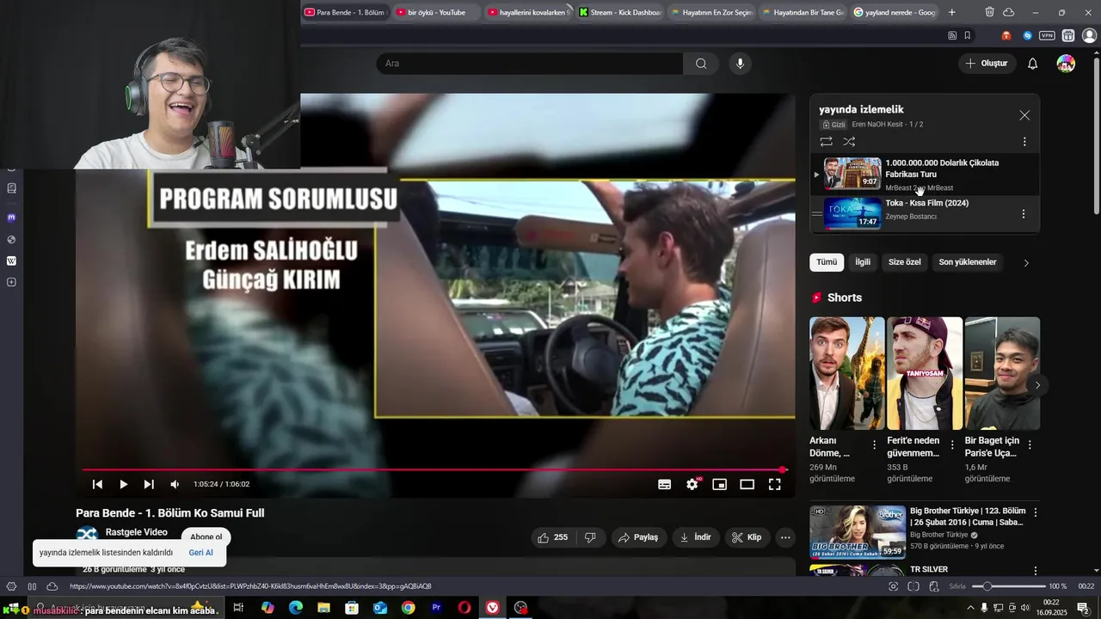Switch to bir öykü YouTube tab
Viewport: 1101px width, 619px height.
click(435, 12)
